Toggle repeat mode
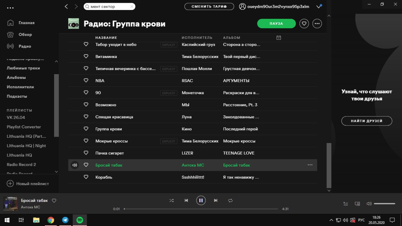Screen dimensions: 402x226 [x=231, y=200]
